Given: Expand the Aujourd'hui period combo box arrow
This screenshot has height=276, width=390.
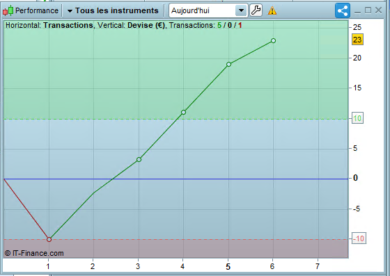Looking at the screenshot, I should (x=241, y=10).
